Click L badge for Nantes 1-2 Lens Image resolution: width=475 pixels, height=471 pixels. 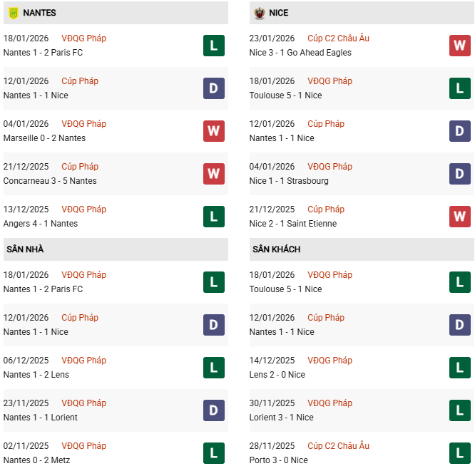point(214,368)
